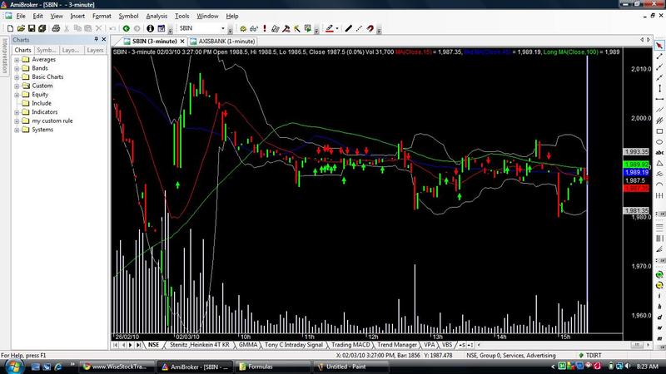Open the Tools menu
This screenshot has height=374, width=666.
click(181, 16)
